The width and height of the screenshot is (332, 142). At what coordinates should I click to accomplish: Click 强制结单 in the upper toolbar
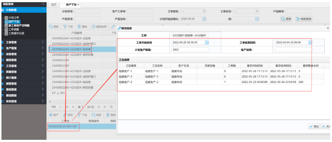tap(99, 27)
